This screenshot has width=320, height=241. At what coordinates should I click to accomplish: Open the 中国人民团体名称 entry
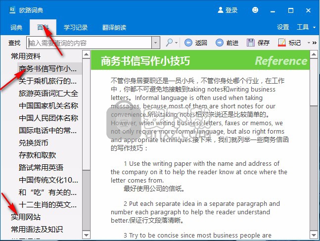48,118
